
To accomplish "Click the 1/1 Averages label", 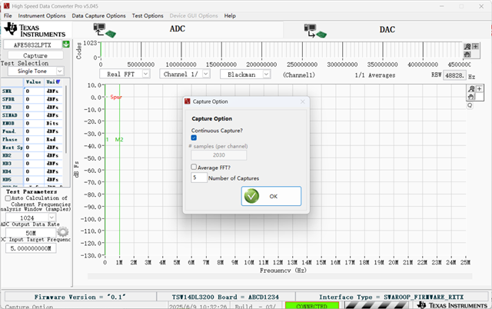I will point(375,75).
